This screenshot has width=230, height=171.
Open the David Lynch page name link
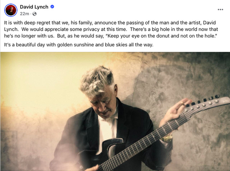[34, 7]
